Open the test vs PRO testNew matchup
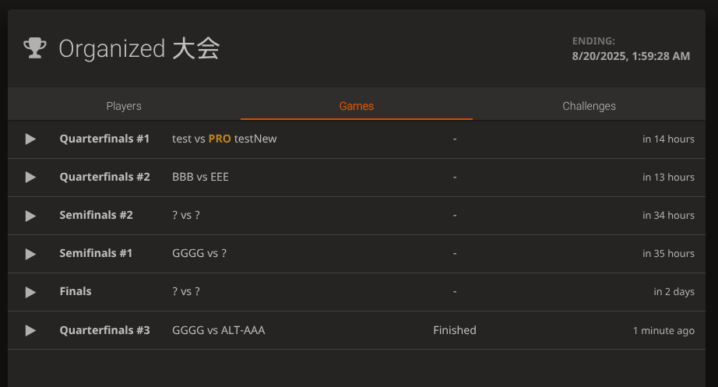The height and width of the screenshot is (387, 718). [224, 139]
